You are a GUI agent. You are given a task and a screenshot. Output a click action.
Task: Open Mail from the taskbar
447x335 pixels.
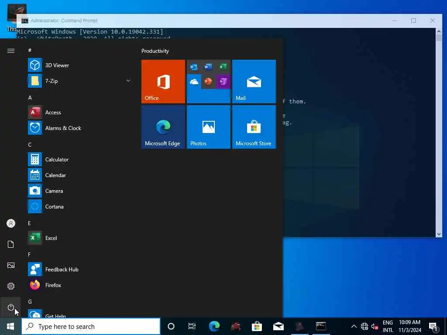pos(278,326)
